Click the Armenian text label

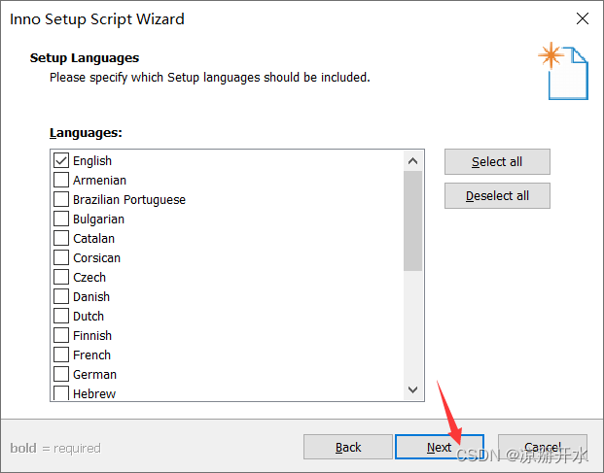(x=100, y=181)
